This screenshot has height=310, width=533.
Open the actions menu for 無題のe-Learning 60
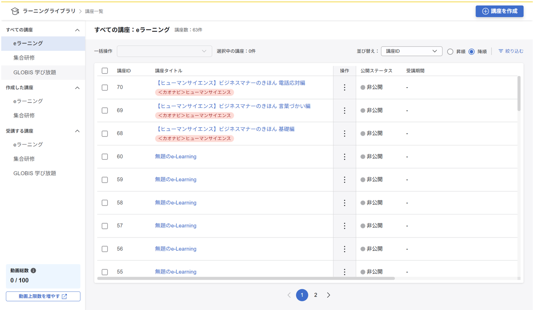tap(344, 157)
